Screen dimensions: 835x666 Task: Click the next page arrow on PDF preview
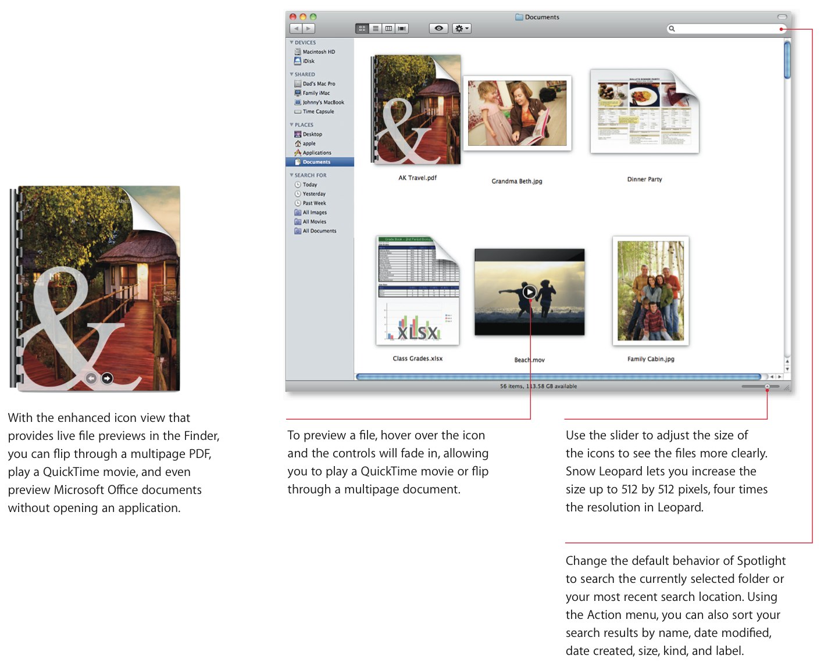107,378
